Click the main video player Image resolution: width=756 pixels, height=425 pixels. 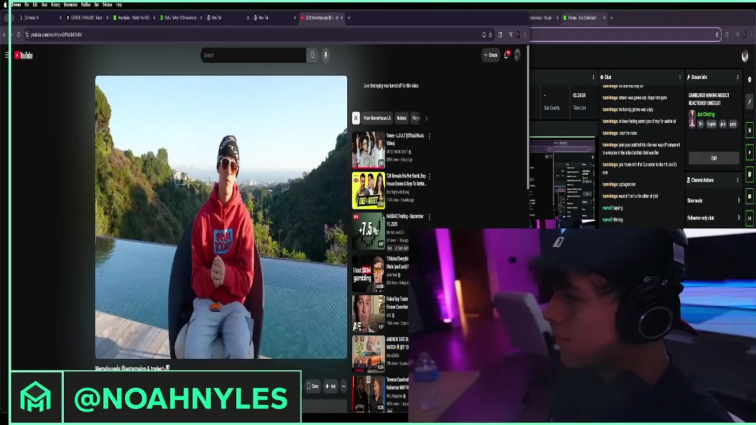221,217
